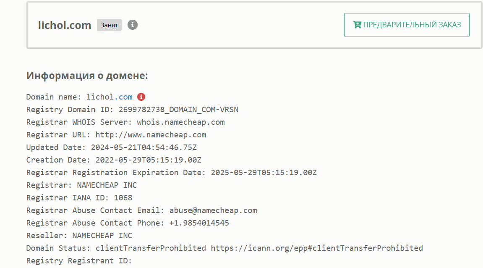This screenshot has height=268, width=483.
Task: Click the Registry Registrant ID label
Action: coord(79,261)
